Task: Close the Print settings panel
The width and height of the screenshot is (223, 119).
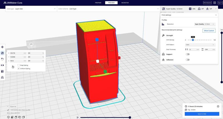Action: (216, 15)
